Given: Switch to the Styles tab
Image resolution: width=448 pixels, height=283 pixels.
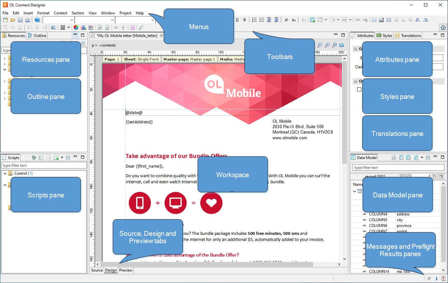Looking at the screenshot, I should click(x=384, y=36).
